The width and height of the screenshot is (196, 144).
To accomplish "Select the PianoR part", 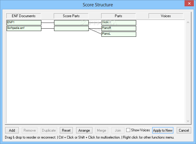I will tap(119, 28).
